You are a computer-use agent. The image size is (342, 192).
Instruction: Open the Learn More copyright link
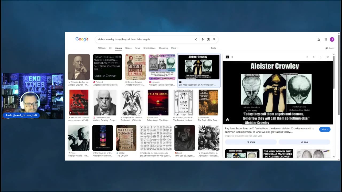(257, 136)
